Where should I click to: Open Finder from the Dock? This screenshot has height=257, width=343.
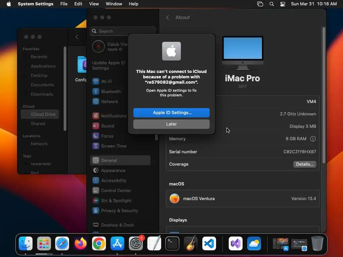pyautogui.click(x=25, y=244)
